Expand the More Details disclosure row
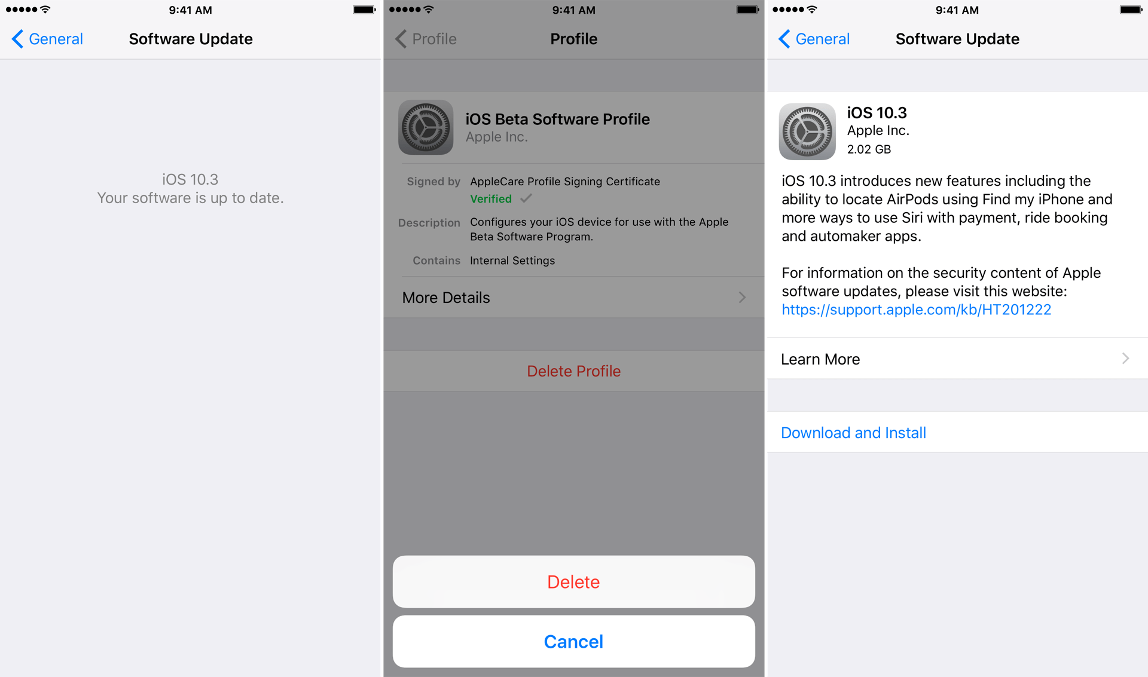The image size is (1148, 677). click(x=573, y=298)
